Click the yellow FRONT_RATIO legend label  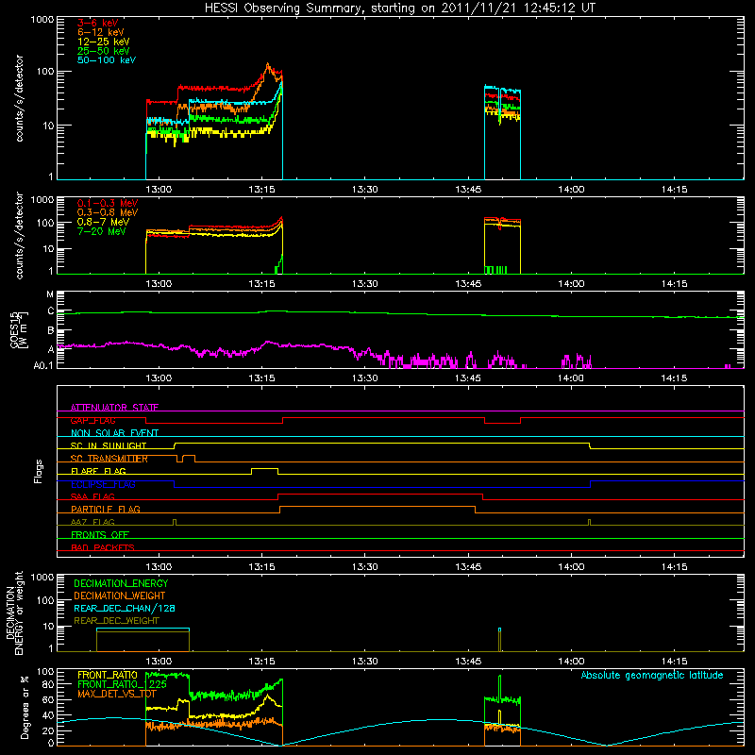tap(108, 675)
